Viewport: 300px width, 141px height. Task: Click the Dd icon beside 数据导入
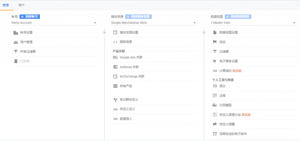pyautogui.click(x=115, y=119)
